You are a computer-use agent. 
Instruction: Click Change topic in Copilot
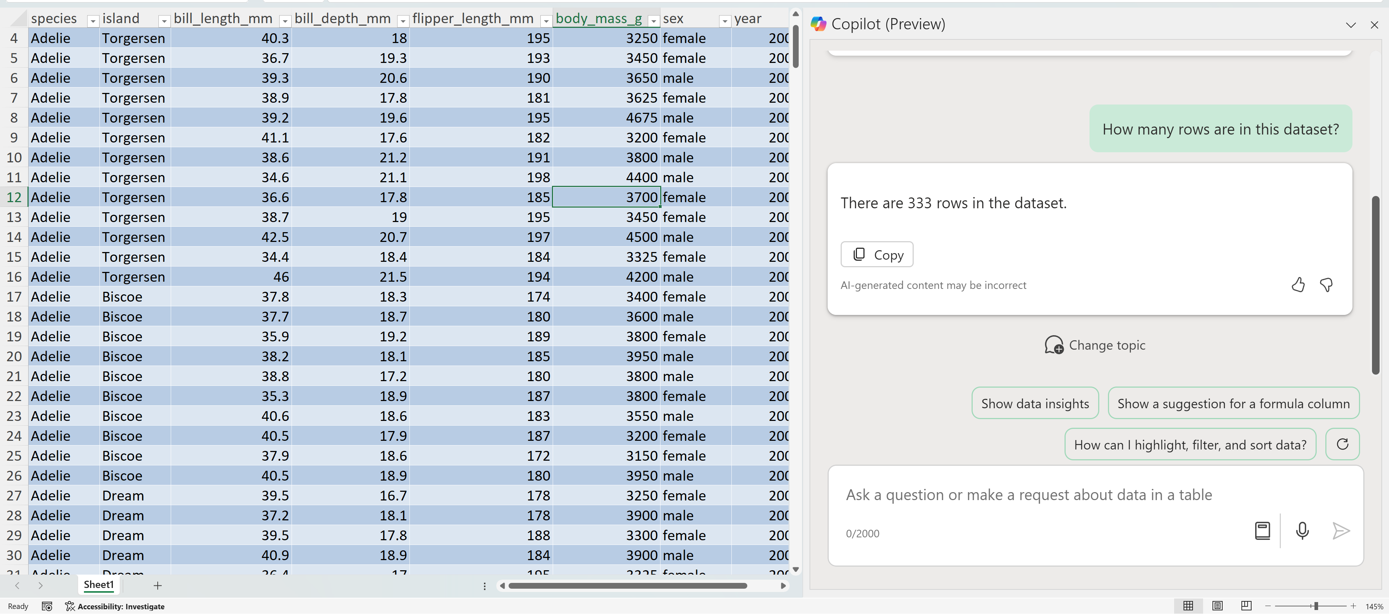coord(1095,345)
